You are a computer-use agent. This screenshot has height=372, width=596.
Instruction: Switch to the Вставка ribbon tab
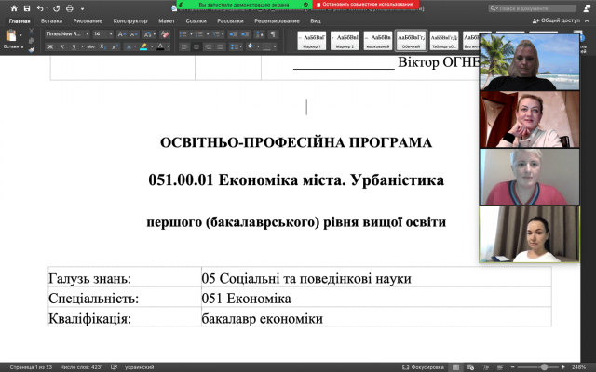click(51, 20)
